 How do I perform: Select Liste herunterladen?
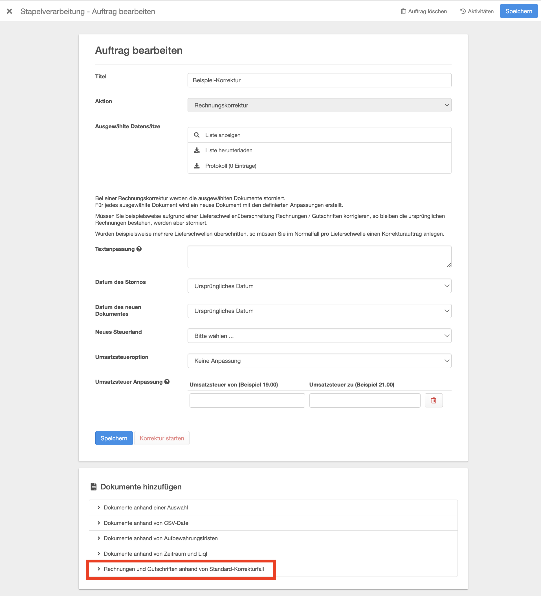319,150
